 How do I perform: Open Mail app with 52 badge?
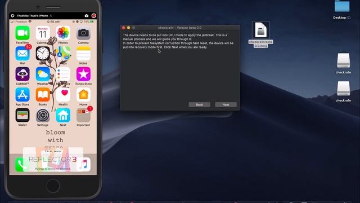[22, 54]
